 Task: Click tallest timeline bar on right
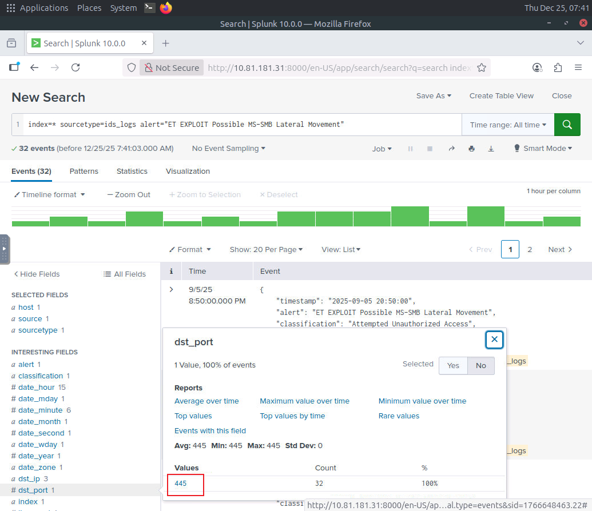[486, 216]
